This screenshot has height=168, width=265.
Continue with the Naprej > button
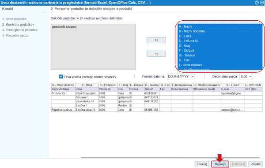220,164
